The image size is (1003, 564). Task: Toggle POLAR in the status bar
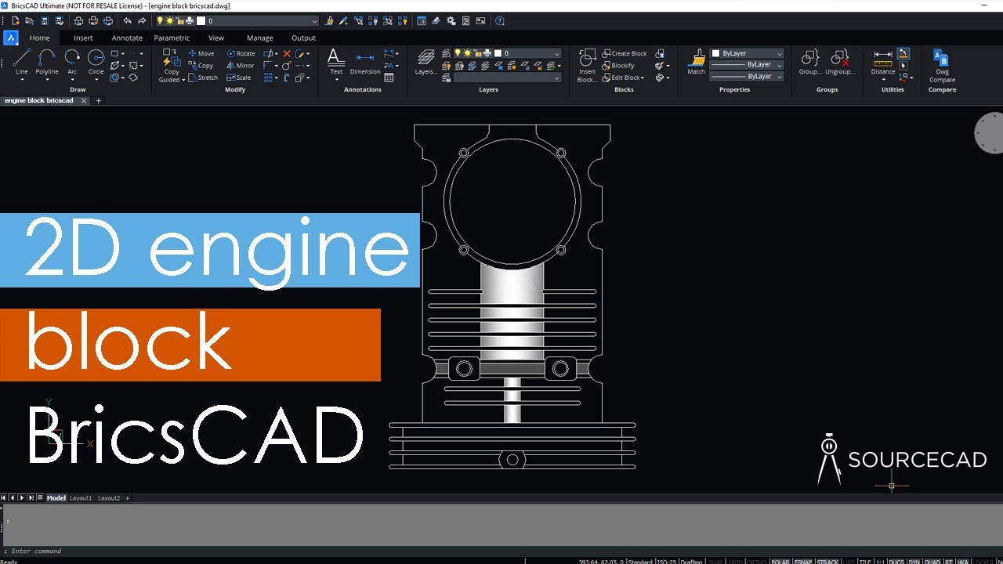[x=780, y=561]
